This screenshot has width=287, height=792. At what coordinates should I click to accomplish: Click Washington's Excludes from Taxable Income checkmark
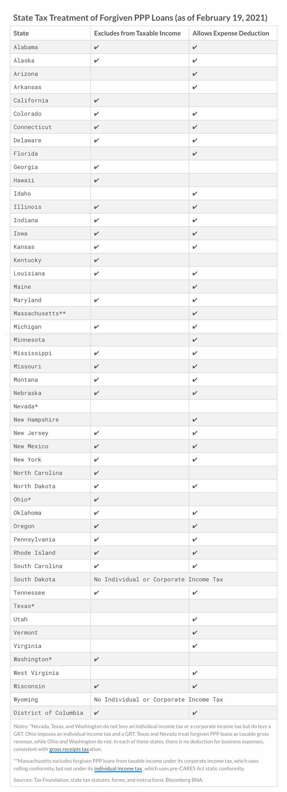[x=97, y=659]
